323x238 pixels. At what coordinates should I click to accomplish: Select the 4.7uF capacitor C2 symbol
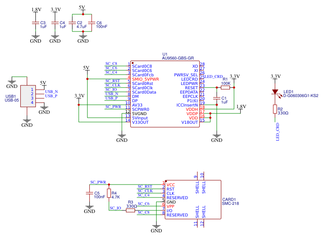click(x=72, y=23)
